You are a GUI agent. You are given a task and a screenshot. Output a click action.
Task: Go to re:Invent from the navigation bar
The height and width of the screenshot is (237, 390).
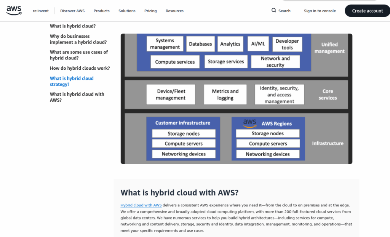pos(40,11)
